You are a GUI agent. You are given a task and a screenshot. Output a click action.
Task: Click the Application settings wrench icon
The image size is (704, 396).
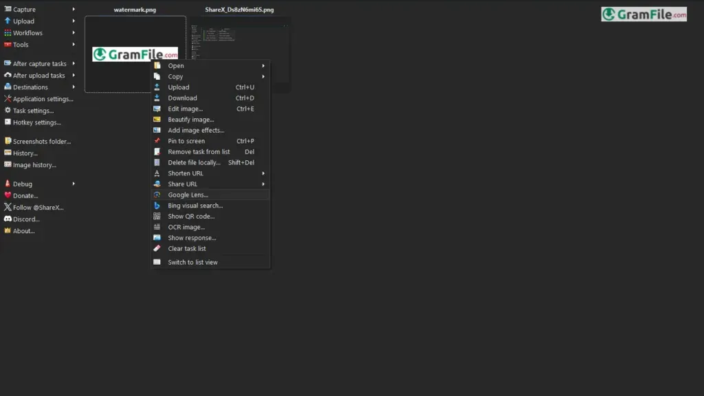click(8, 98)
